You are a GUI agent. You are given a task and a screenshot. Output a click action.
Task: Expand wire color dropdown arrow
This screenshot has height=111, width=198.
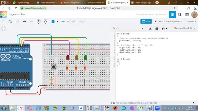pos(57,22)
